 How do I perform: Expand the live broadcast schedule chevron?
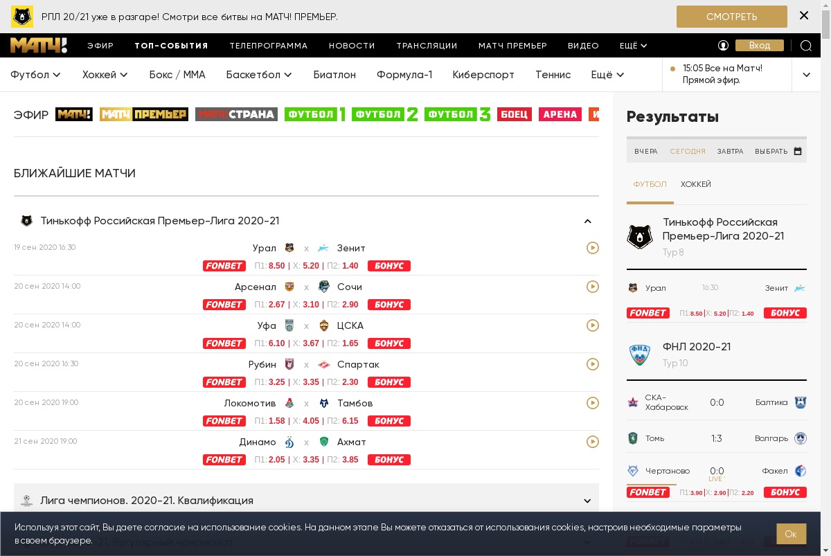pos(806,75)
